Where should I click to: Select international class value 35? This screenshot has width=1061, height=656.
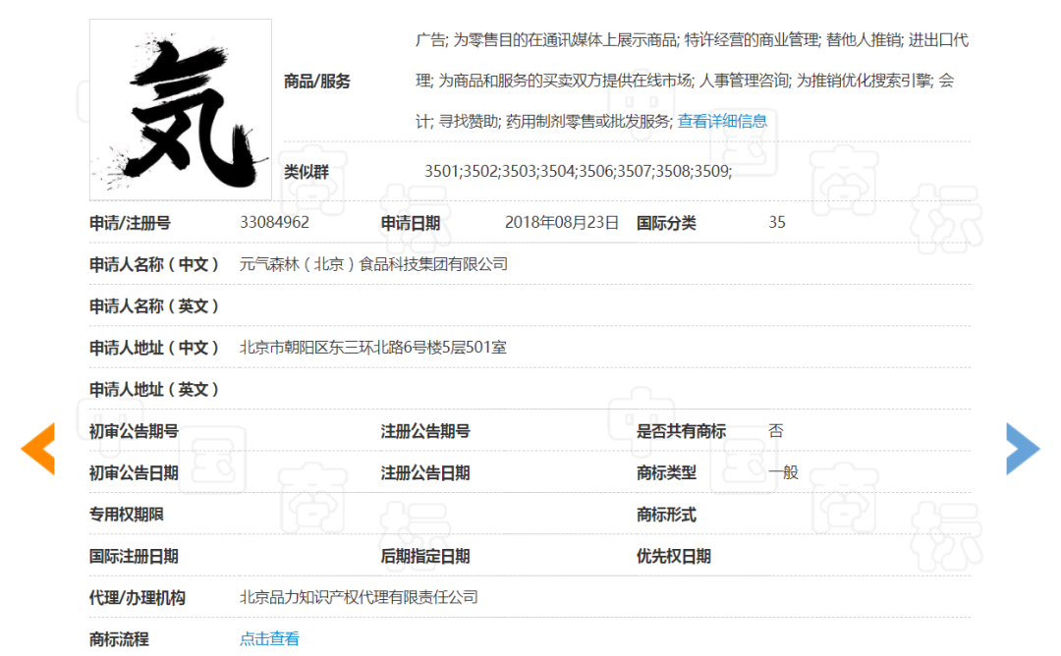(777, 223)
